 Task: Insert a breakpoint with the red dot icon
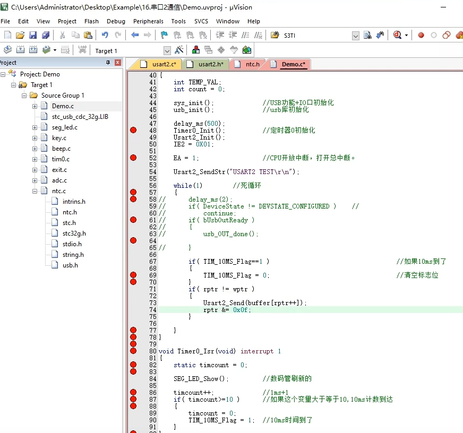click(x=421, y=35)
